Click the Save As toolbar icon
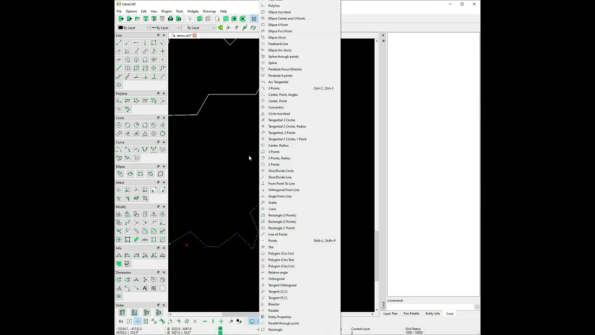 (x=154, y=19)
